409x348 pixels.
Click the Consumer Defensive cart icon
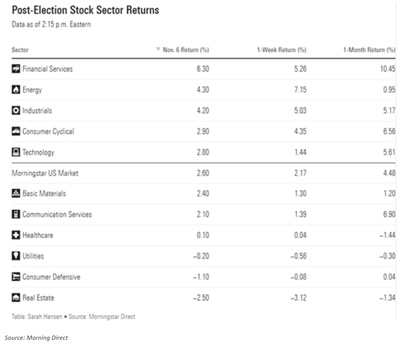16,277
